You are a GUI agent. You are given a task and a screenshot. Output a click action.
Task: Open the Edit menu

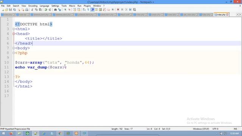[x=9, y=6]
